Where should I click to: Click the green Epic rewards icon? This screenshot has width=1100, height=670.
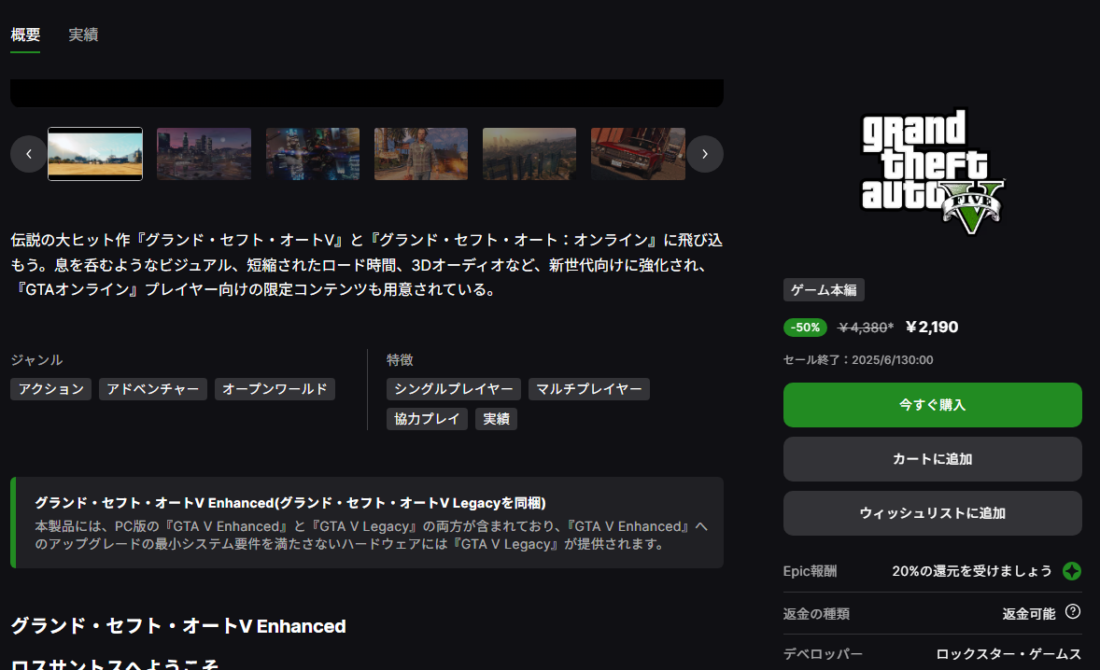coord(1072,571)
